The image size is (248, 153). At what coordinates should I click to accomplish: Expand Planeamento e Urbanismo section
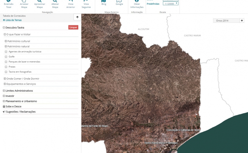coord(4,101)
